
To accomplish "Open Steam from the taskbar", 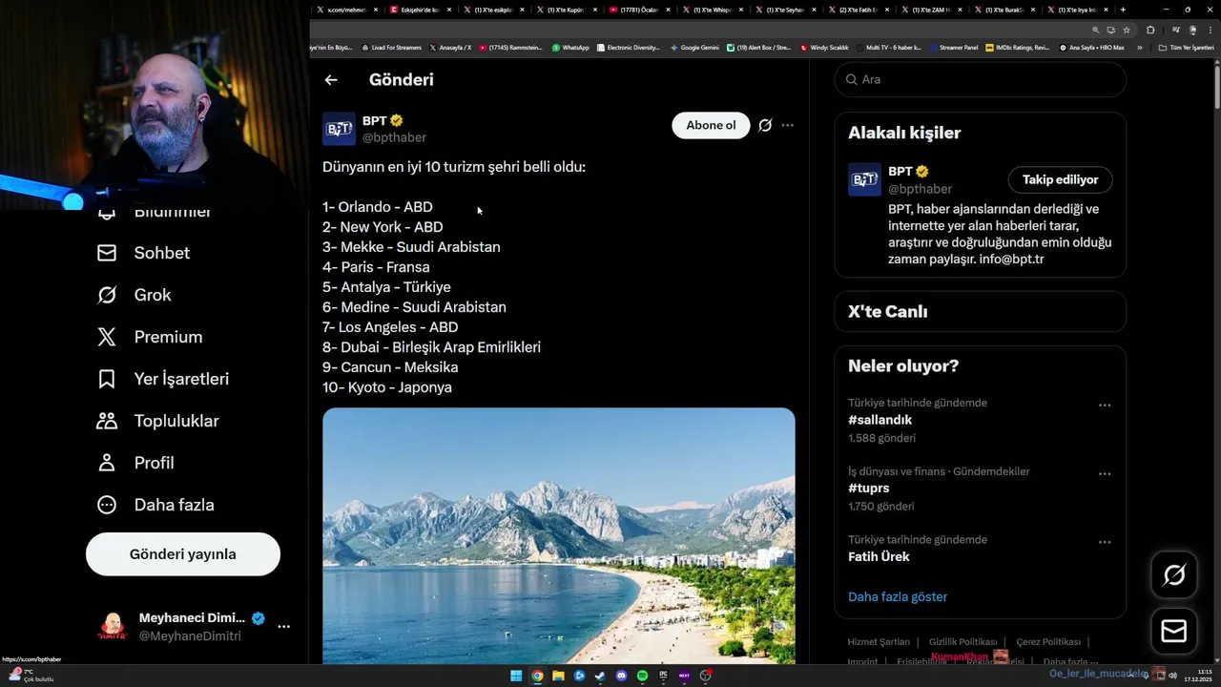I will tap(600, 676).
